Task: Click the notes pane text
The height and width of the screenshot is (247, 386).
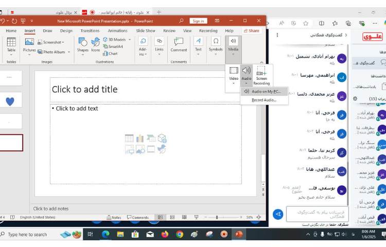Action: (51, 208)
